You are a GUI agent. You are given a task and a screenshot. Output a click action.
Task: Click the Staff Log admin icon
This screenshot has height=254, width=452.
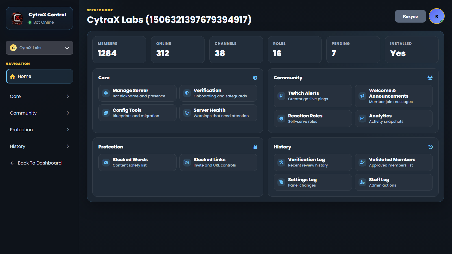tap(362, 182)
